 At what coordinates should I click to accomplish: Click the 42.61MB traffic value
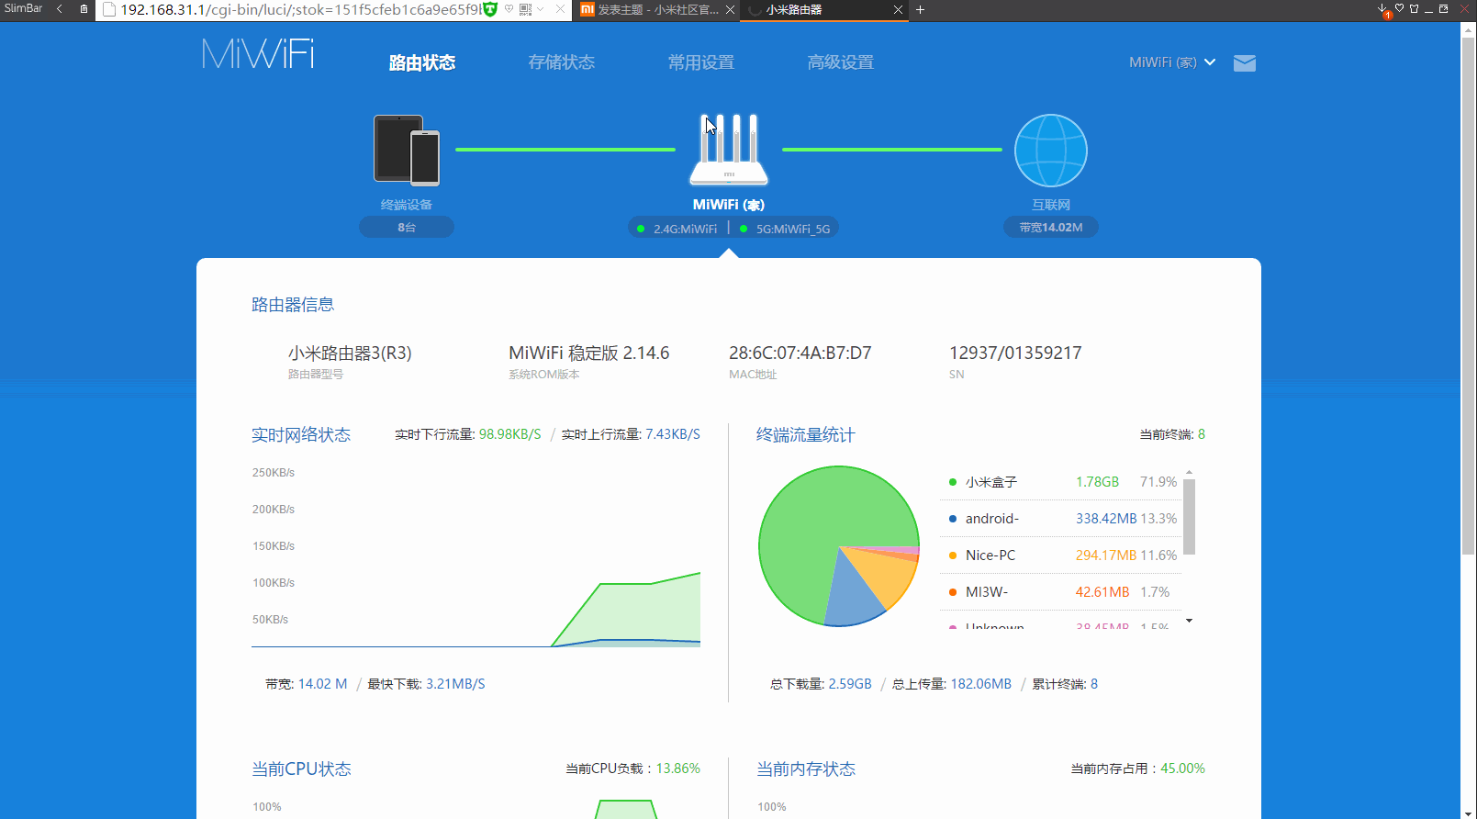[x=1102, y=592]
